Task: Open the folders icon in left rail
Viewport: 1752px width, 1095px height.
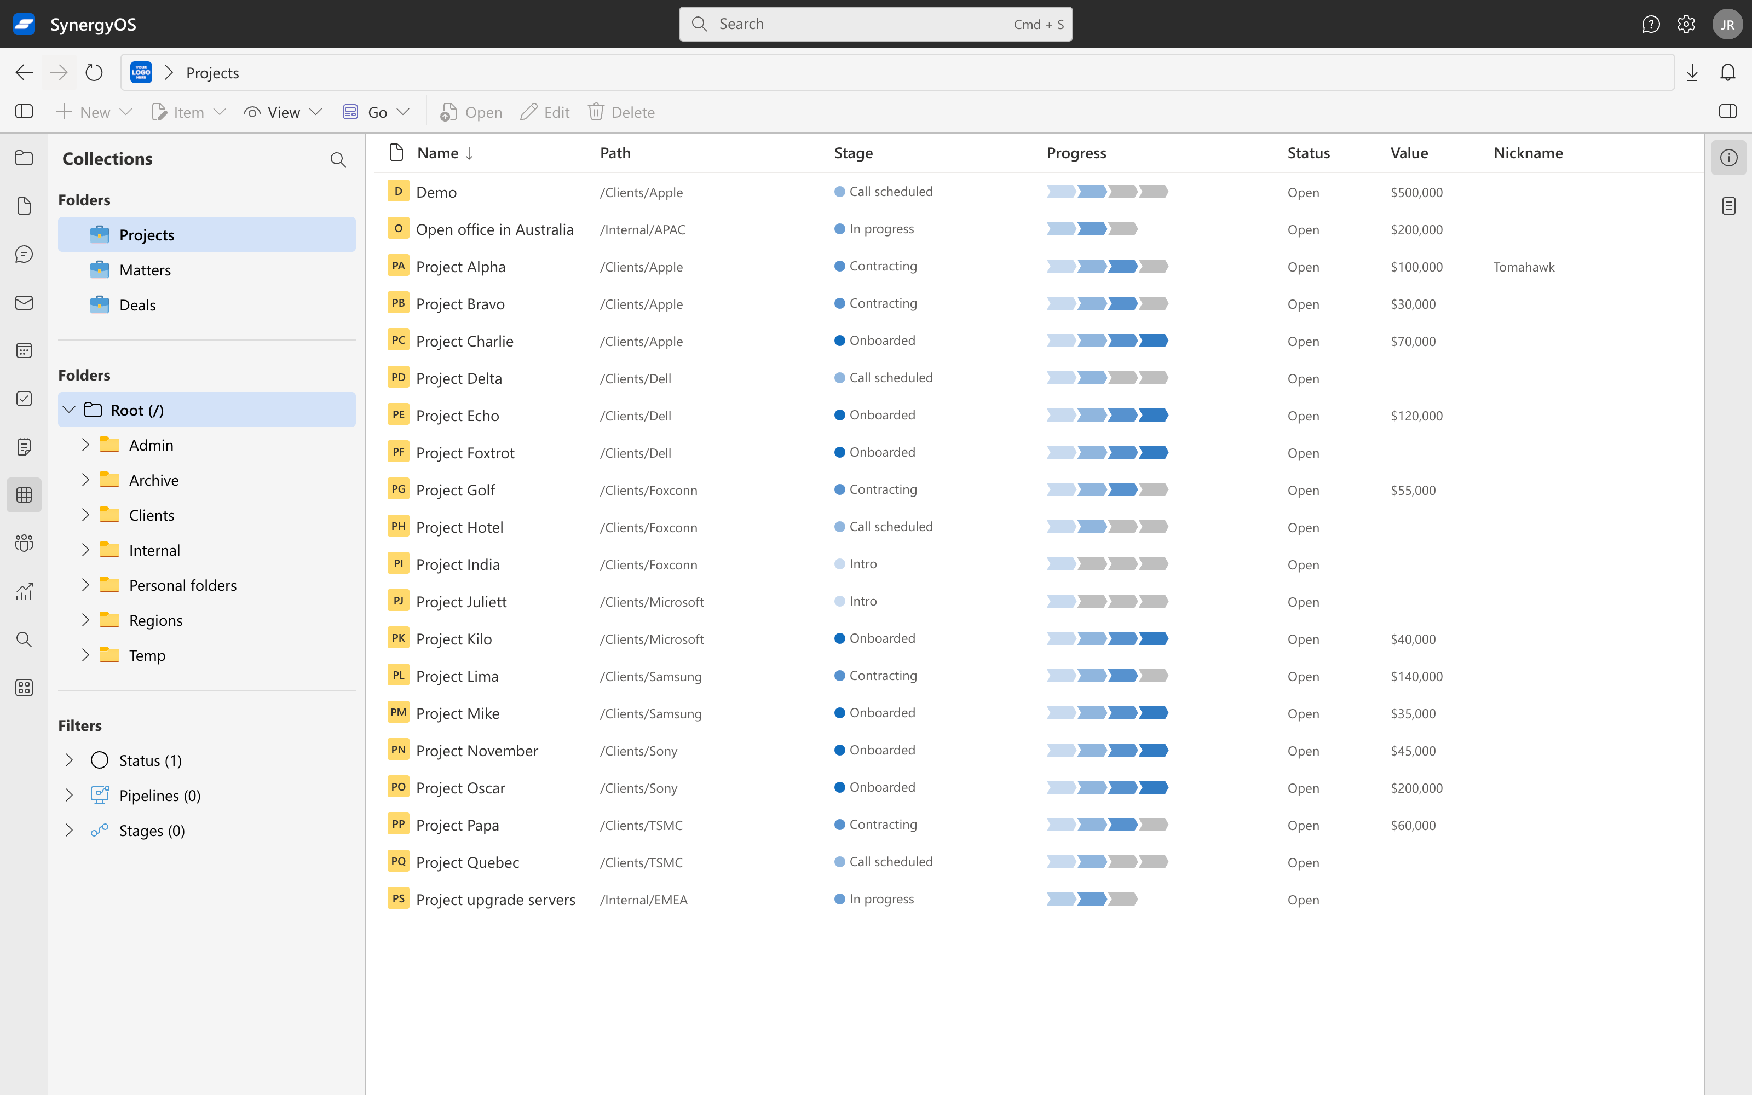Action: pos(24,158)
